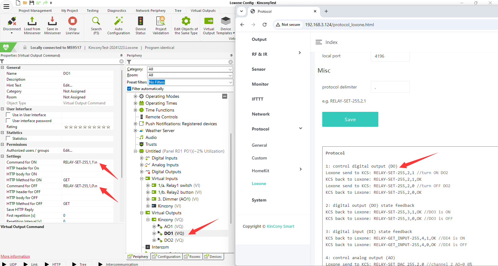The height and width of the screenshot is (266, 498).
Task: Toggle the Statistics checkbox
Action: tap(8, 139)
